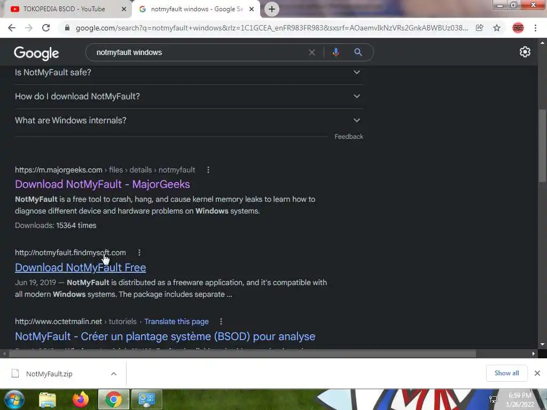This screenshot has height=410, width=547.
Task: Open Download NotMyFault - MajorGeeks result
Action: (x=102, y=184)
